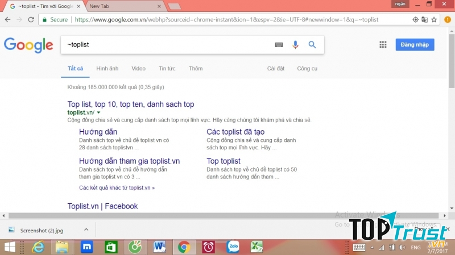
Task: Click the translate page icon in address bar
Action: click(x=425, y=19)
